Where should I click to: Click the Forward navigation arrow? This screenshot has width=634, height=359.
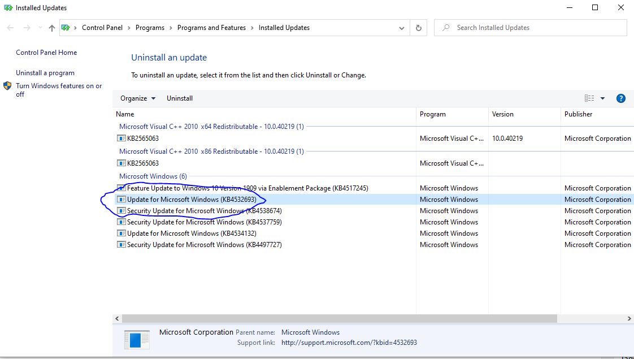[27, 28]
